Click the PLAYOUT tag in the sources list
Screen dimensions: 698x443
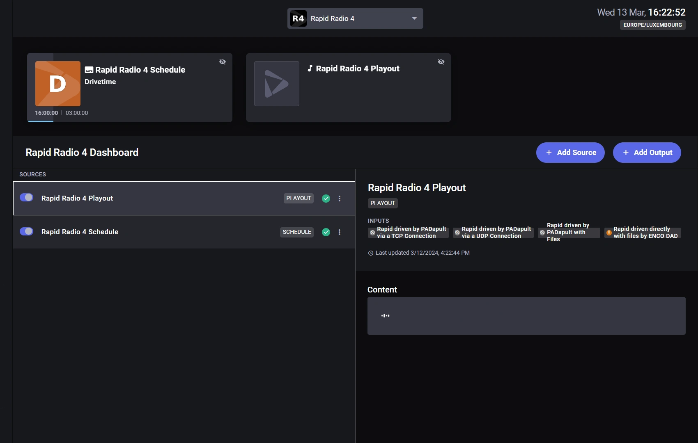click(299, 198)
